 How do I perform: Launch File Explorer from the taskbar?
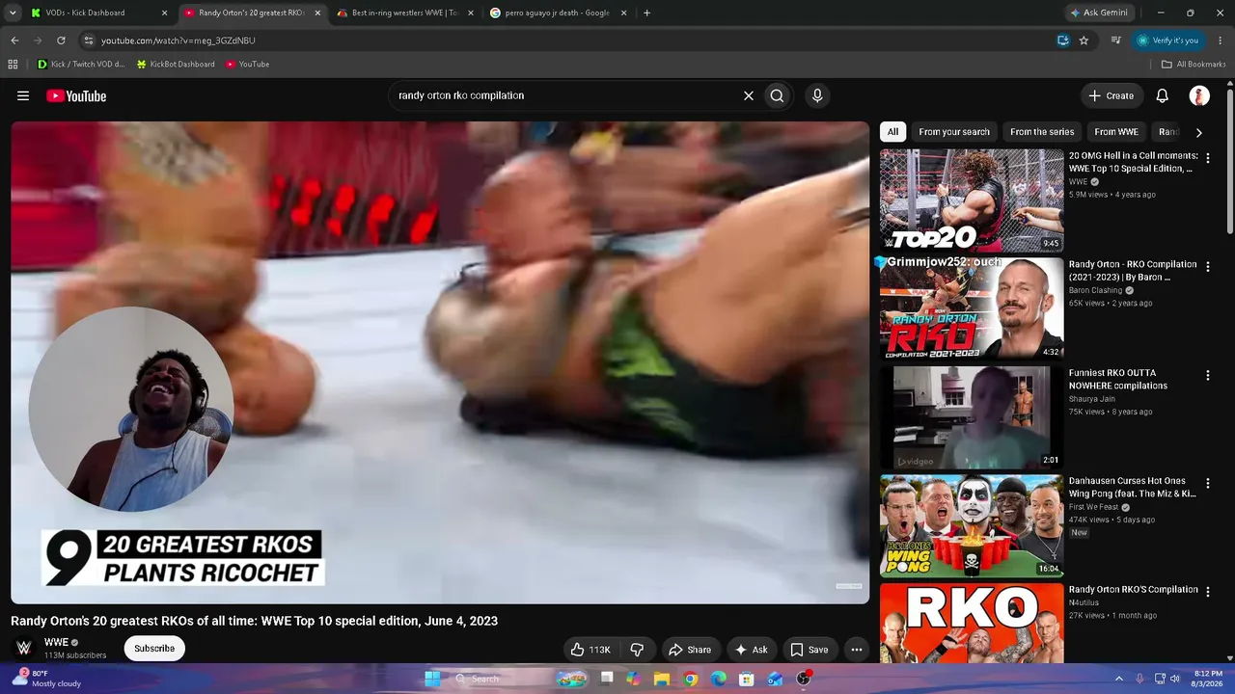tap(662, 679)
